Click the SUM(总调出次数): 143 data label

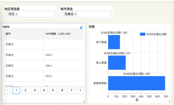[114, 33]
